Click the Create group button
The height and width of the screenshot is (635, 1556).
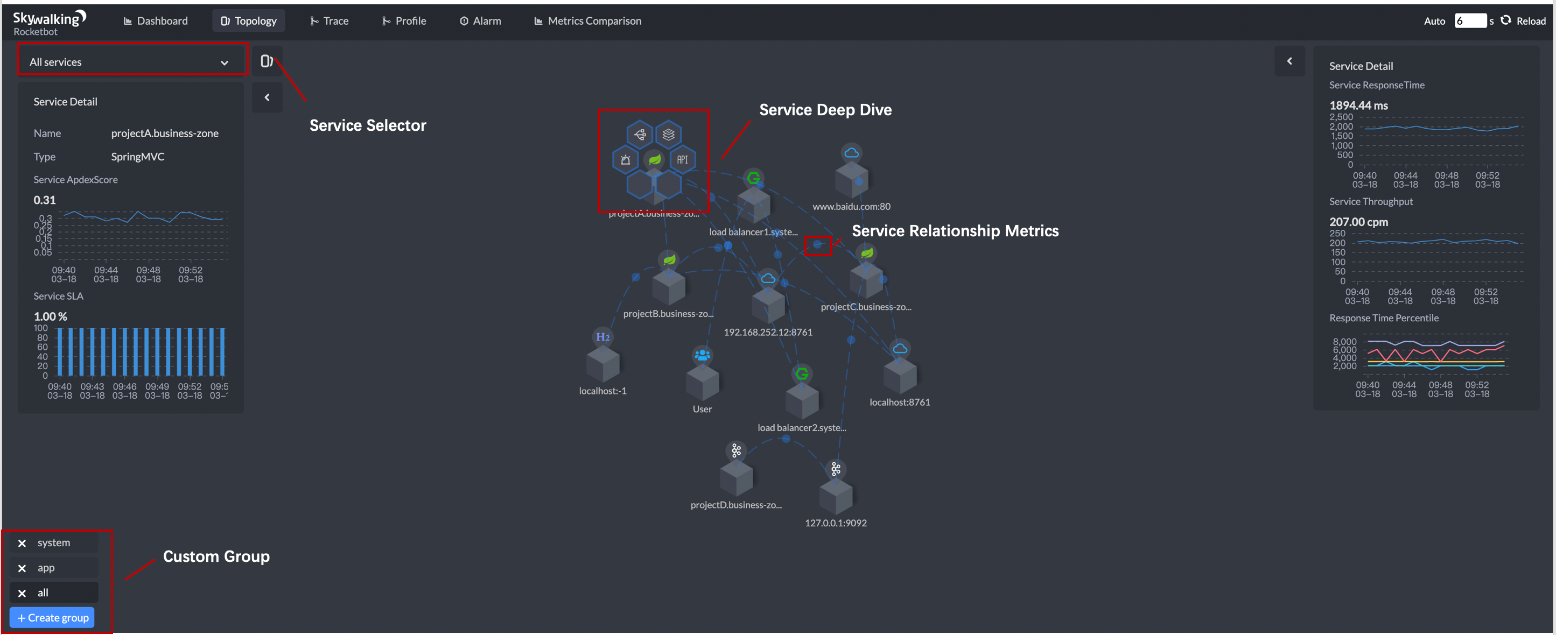click(53, 617)
